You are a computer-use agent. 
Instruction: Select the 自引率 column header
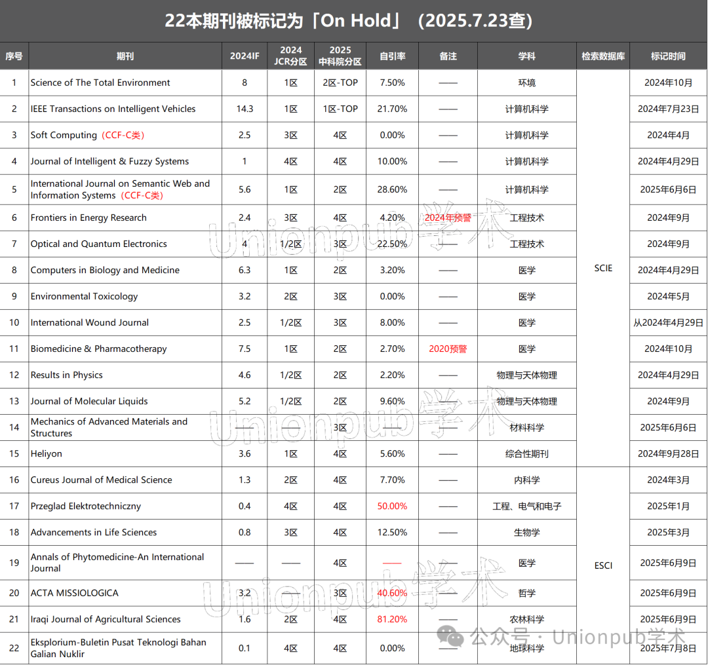pyautogui.click(x=391, y=56)
